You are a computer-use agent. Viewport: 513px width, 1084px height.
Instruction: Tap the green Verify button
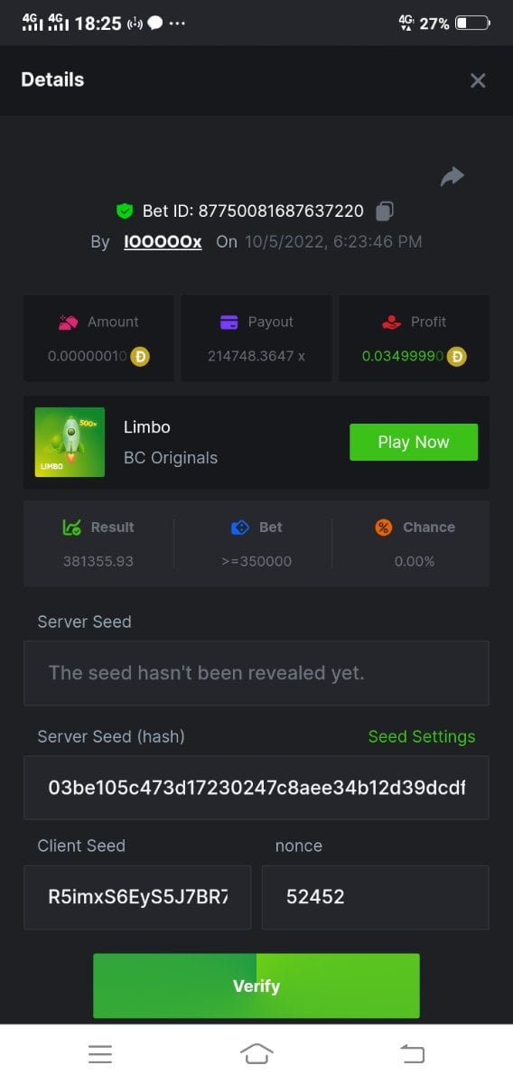(256, 986)
